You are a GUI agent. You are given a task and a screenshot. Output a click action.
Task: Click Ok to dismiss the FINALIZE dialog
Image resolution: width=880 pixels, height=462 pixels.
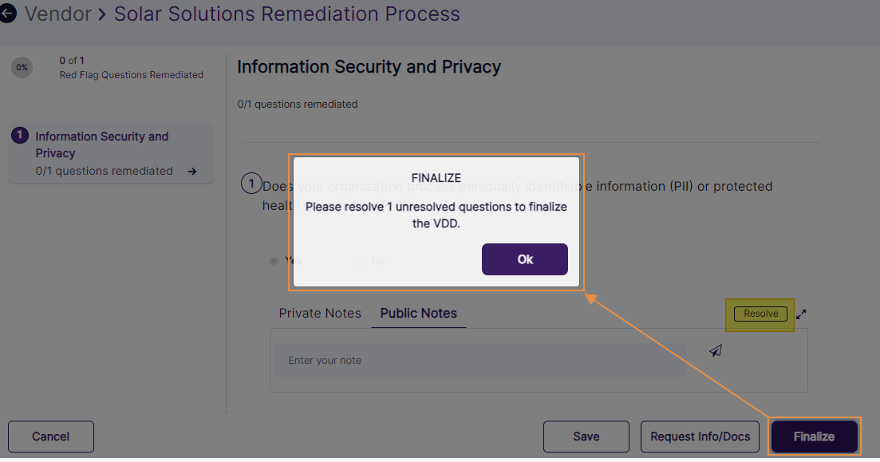524,259
